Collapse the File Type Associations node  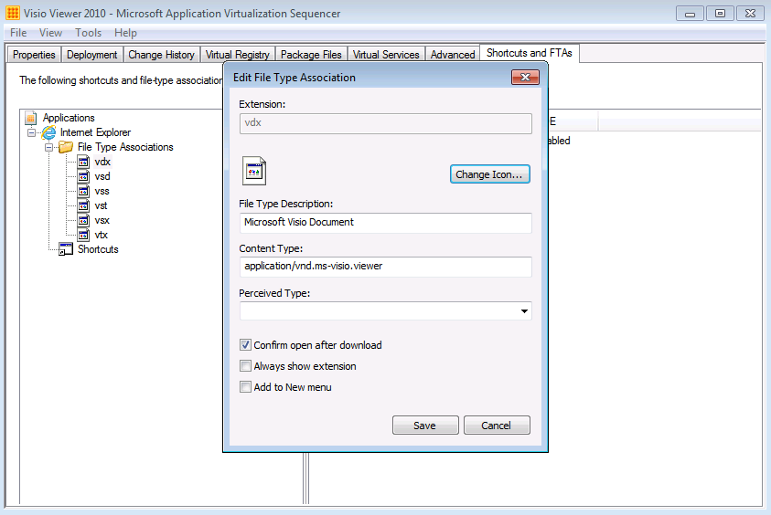pyautogui.click(x=48, y=147)
